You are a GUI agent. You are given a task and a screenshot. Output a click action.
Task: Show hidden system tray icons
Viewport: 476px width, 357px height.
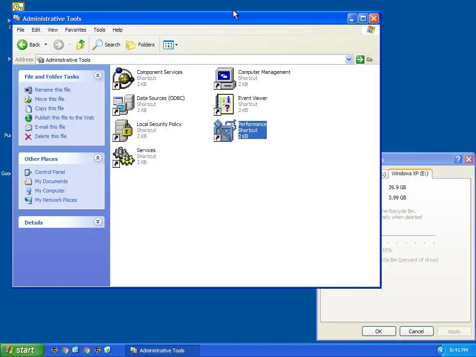[x=441, y=350]
